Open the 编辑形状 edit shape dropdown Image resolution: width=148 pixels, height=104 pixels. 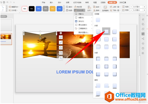pyautogui.click(x=14, y=7)
